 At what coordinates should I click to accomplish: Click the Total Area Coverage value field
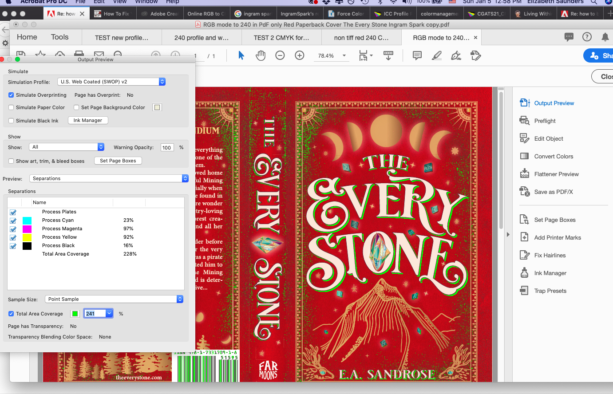[95, 314]
